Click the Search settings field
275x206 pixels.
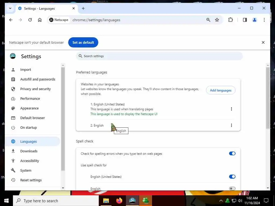pos(159,56)
